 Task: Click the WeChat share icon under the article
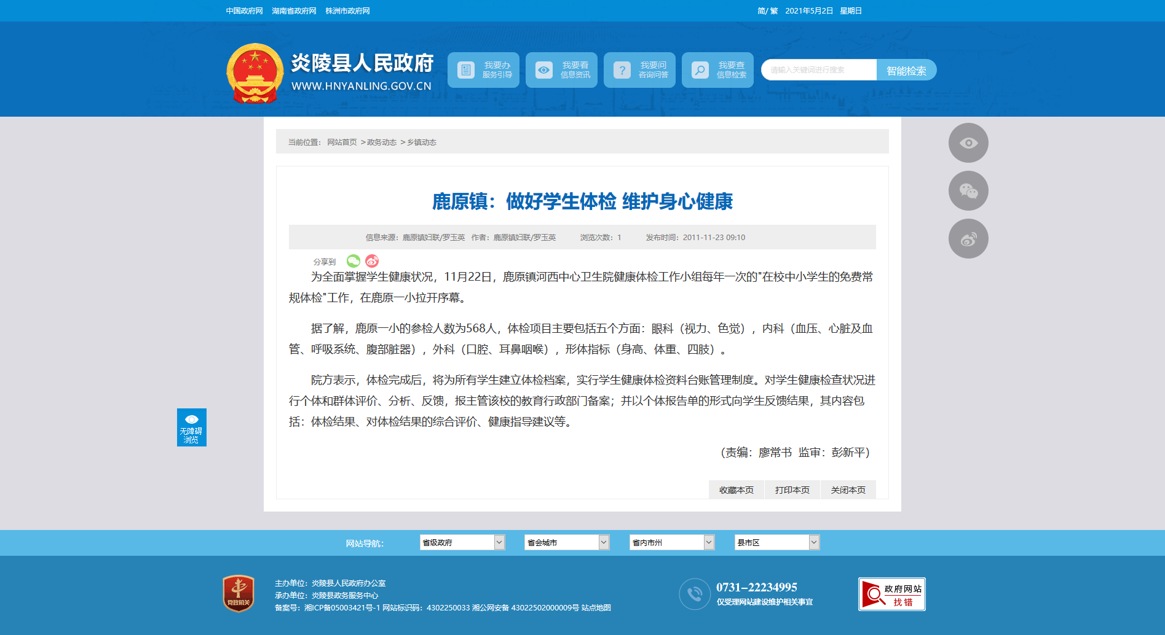[353, 261]
